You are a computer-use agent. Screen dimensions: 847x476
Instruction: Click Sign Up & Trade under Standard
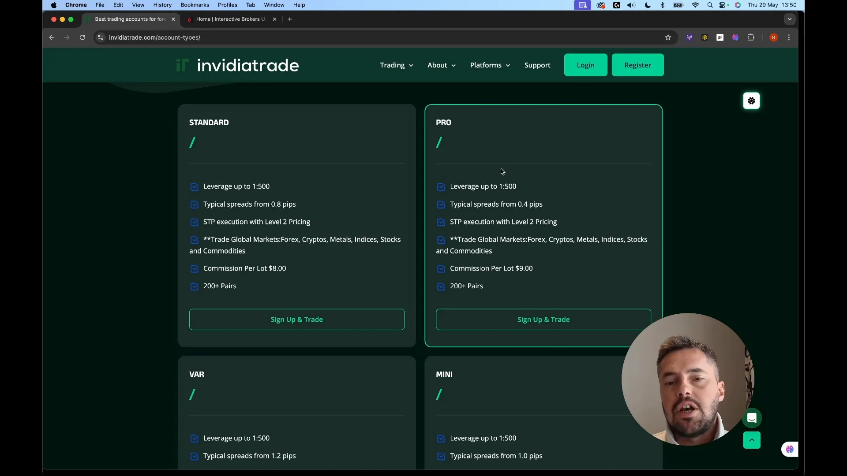click(296, 320)
